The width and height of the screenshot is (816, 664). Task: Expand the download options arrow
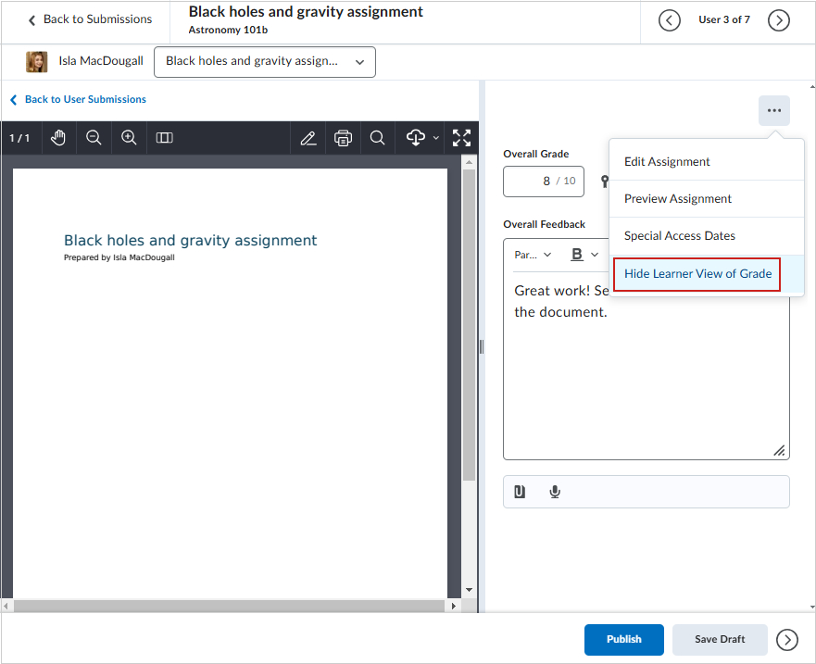(436, 138)
